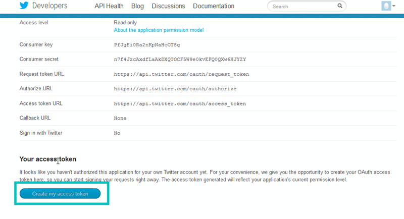Open the Blog menu item

(x=137, y=6)
